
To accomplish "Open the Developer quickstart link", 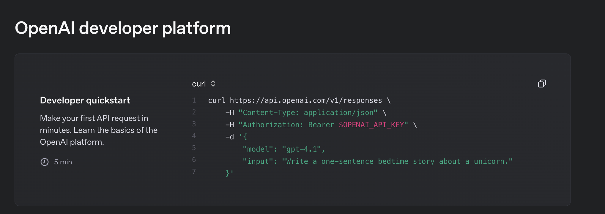I will point(85,100).
